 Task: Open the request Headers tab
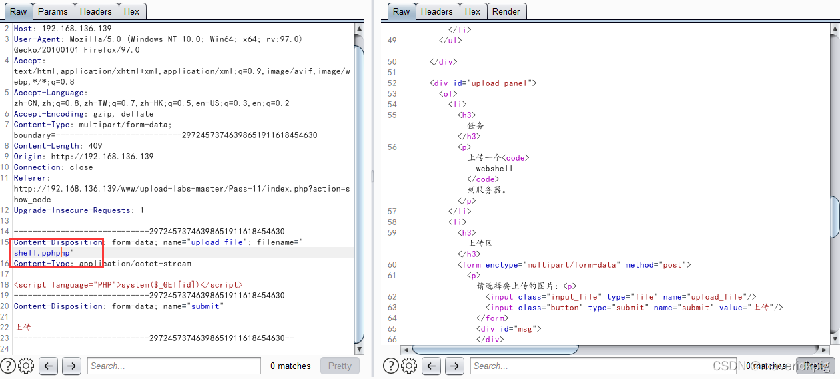pyautogui.click(x=96, y=11)
